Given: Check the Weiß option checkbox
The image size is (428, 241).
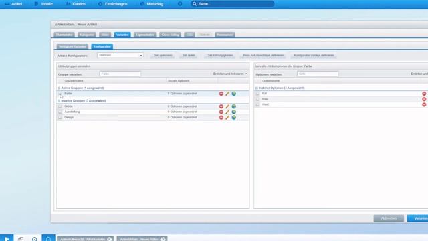Looking at the screenshot, I should click(257, 104).
